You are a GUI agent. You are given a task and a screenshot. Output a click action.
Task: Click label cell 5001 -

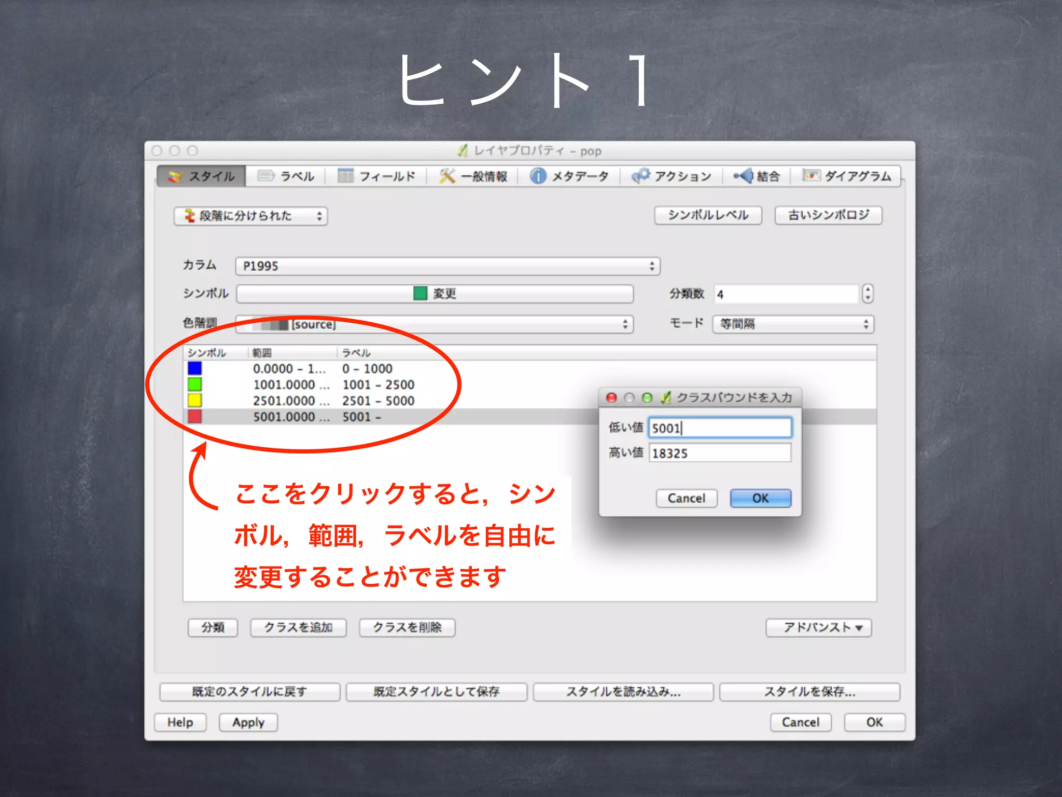pos(361,417)
